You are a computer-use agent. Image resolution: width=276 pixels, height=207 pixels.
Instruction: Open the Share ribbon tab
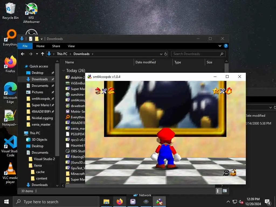56,46
